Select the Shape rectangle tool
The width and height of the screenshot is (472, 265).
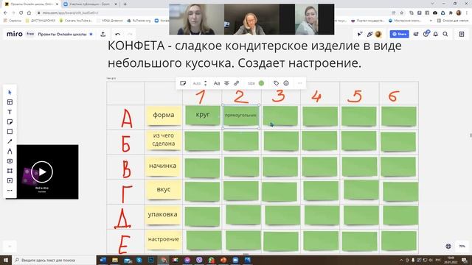coord(10,132)
